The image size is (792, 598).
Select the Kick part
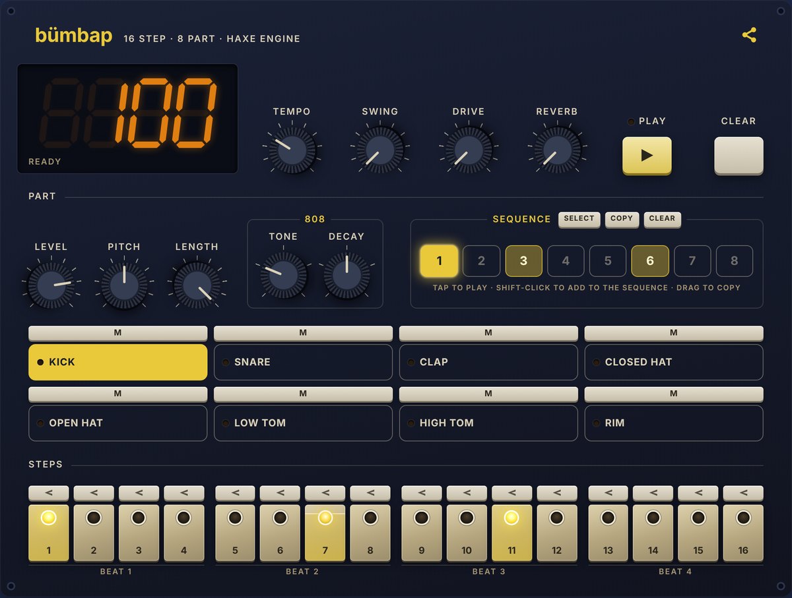click(117, 362)
